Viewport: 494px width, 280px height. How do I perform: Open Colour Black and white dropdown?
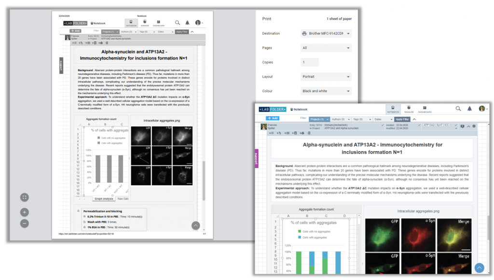coord(326,91)
